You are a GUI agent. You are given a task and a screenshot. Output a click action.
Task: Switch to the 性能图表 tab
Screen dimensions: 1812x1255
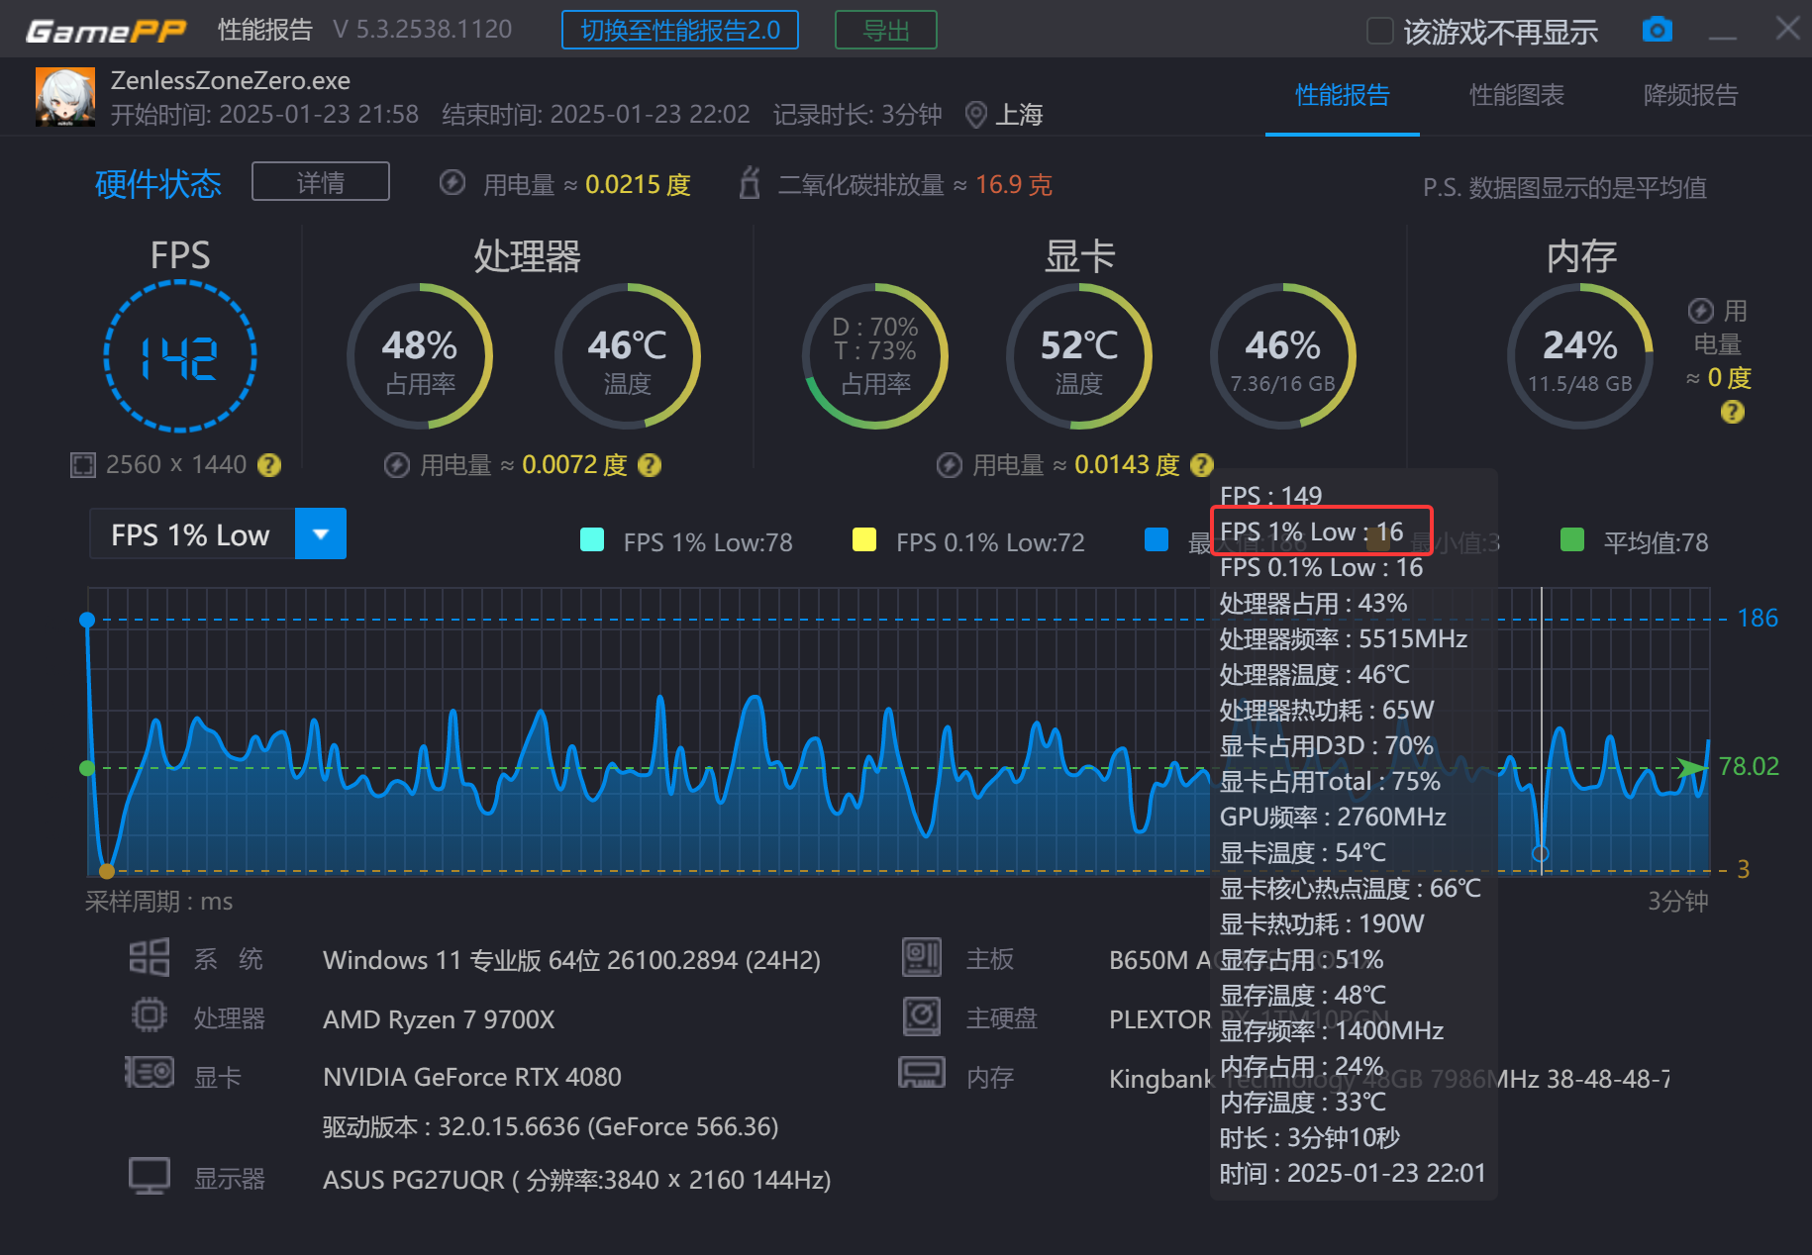pyautogui.click(x=1516, y=96)
